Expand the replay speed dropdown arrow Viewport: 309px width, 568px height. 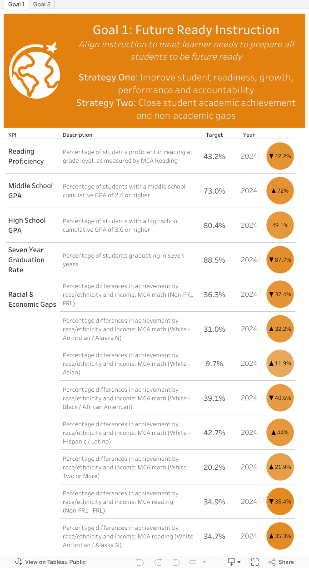pos(204,563)
